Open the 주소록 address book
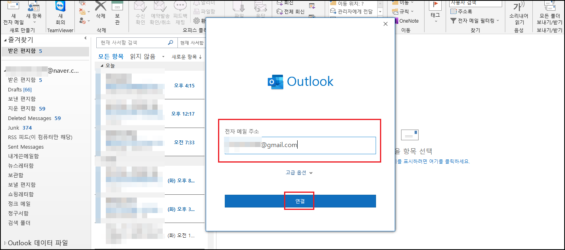This screenshot has width=565, height=250. [x=461, y=12]
